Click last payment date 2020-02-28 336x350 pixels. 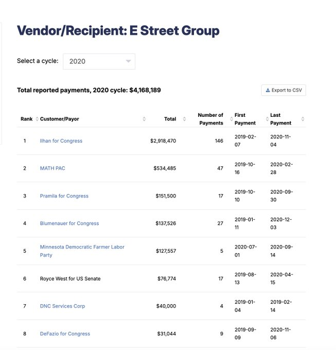pos(281,168)
